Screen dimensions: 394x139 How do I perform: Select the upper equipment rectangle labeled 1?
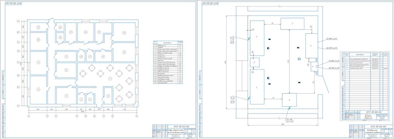coord(257,38)
